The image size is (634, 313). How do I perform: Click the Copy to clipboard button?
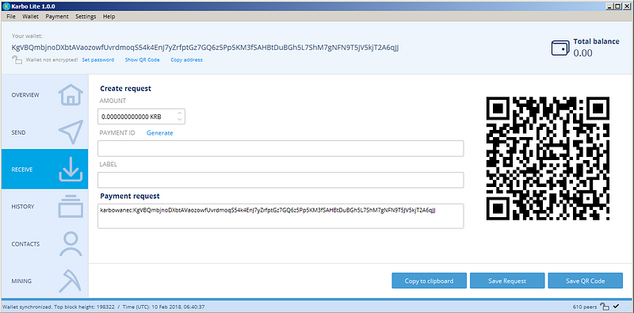pyautogui.click(x=429, y=281)
